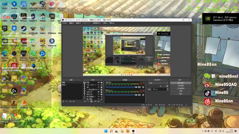Pop out the Scenes dock panel
The height and width of the screenshot is (134, 239).
(x=81, y=80)
